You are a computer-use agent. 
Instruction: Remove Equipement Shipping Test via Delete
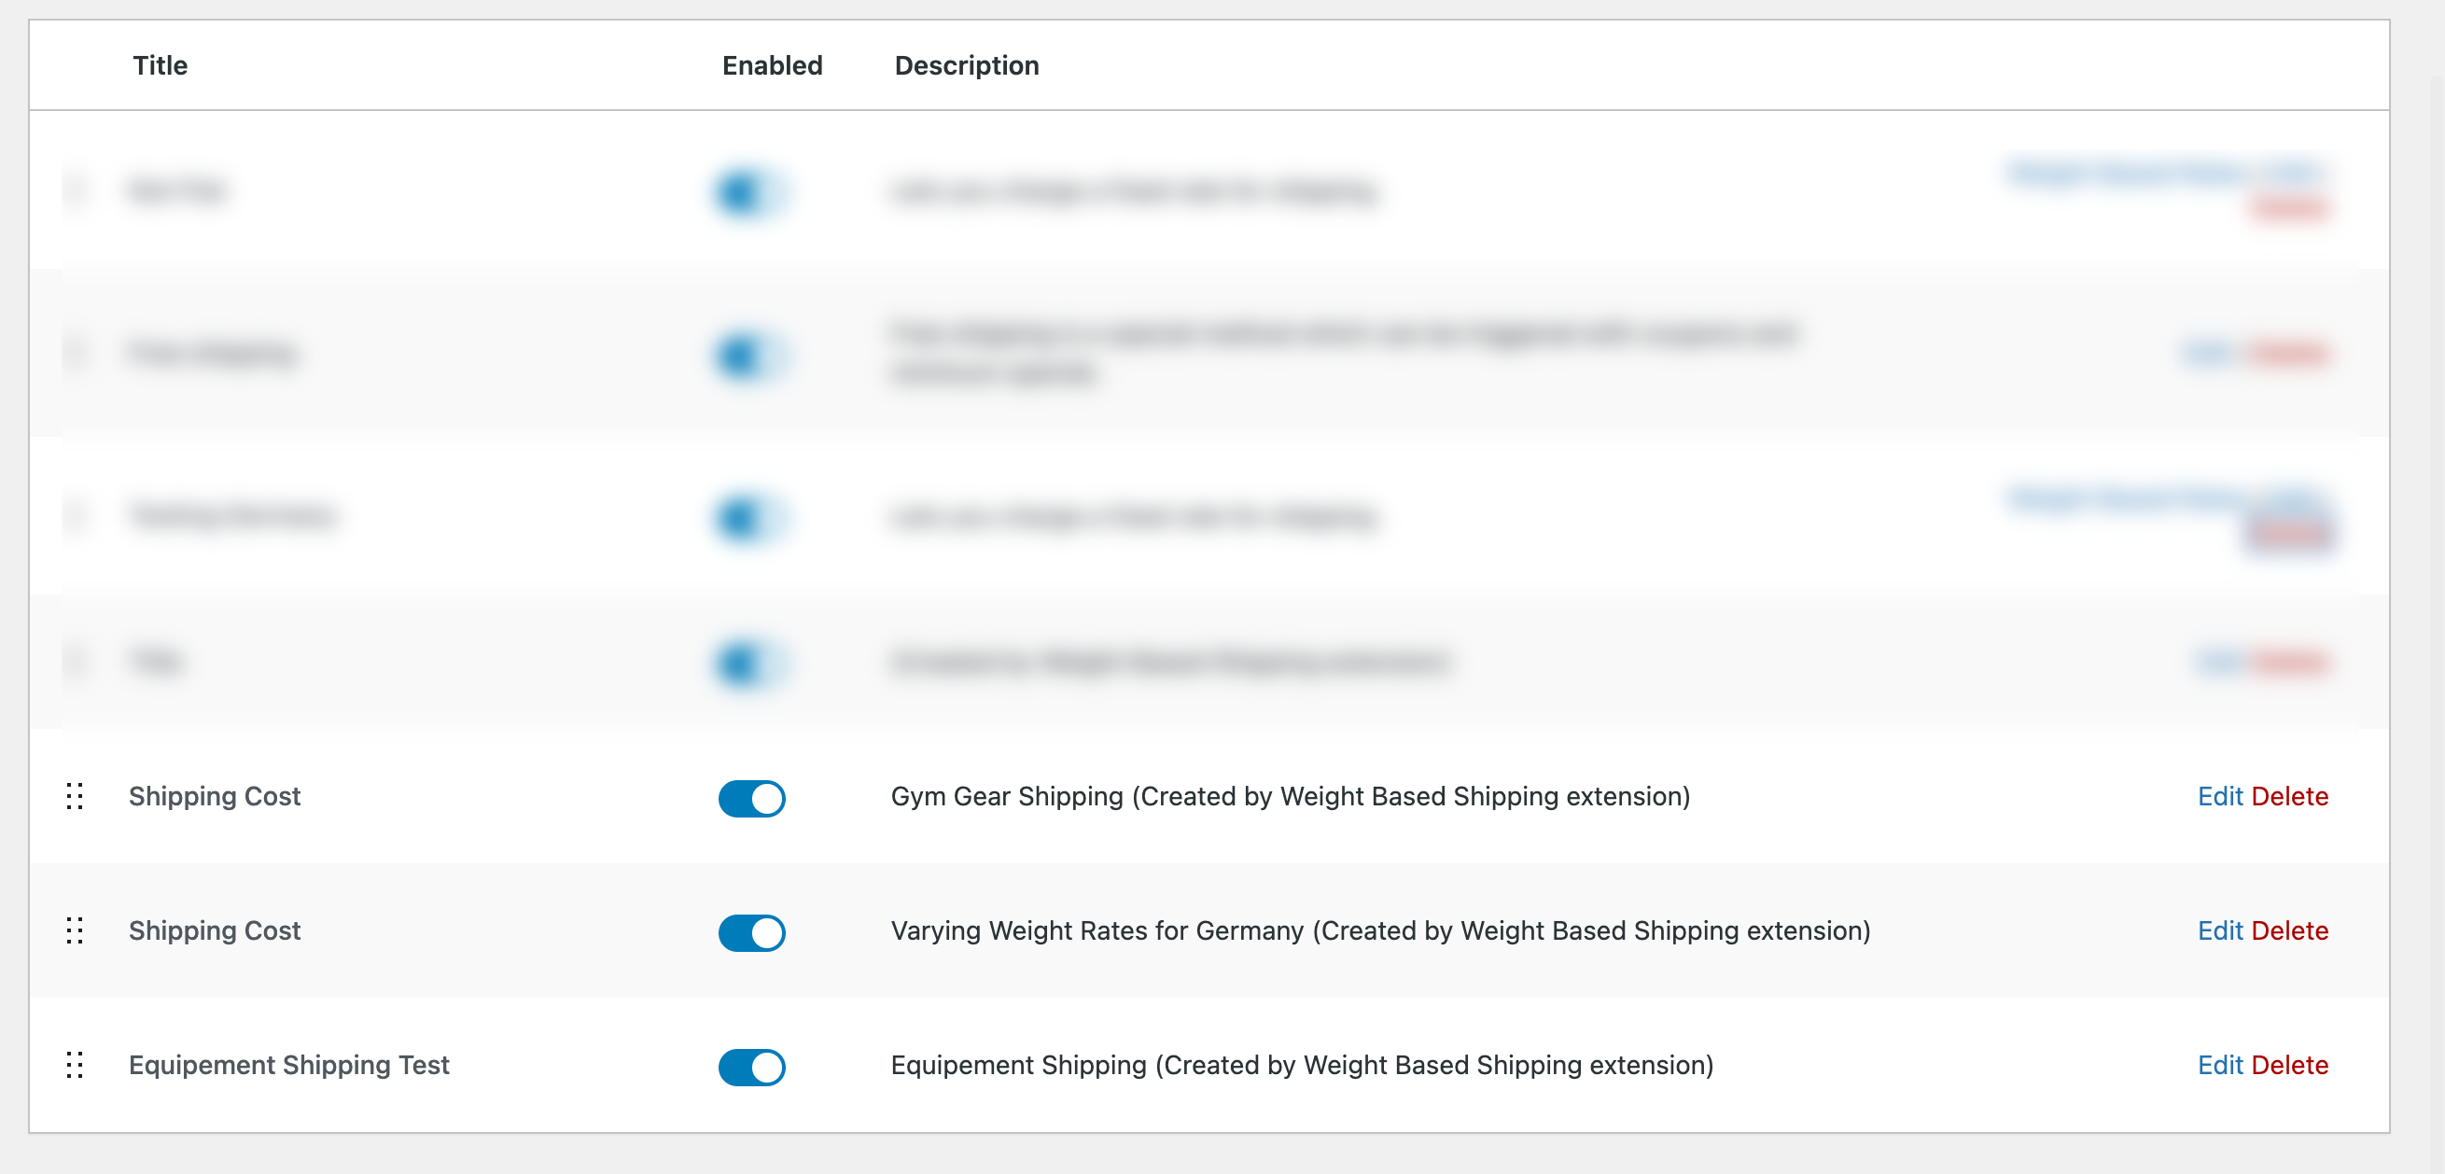[2289, 1065]
